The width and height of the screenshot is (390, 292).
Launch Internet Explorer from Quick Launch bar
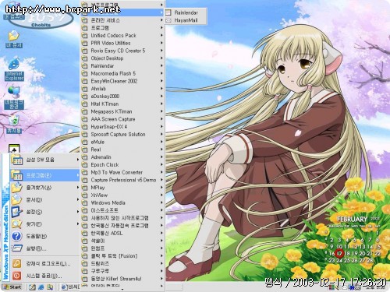[x=41, y=287]
